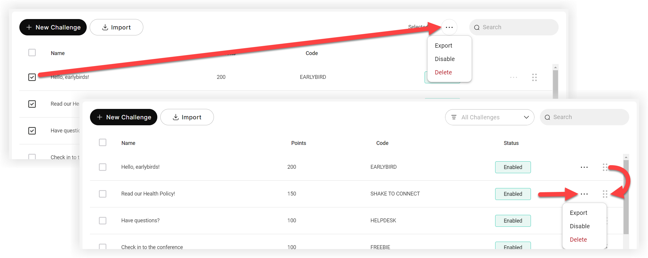
Task: Click Enabled status of HELPDESK row
Action: point(513,221)
